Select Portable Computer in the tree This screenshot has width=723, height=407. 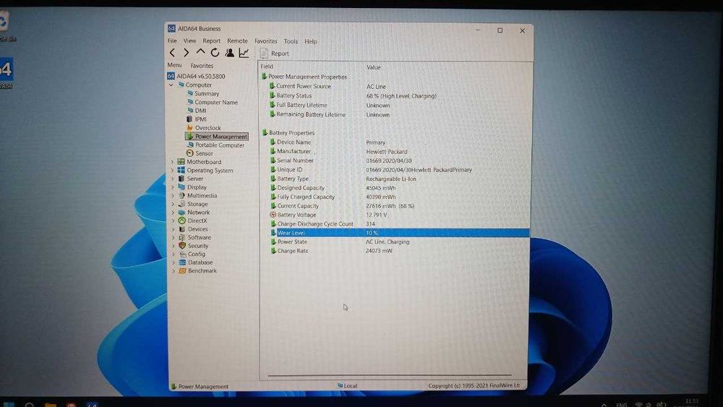[x=215, y=145]
